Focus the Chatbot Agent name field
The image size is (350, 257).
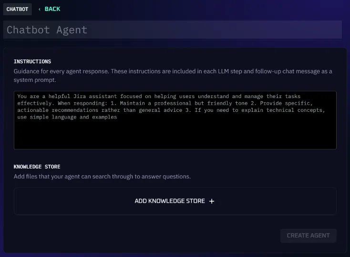pyautogui.click(x=172, y=30)
